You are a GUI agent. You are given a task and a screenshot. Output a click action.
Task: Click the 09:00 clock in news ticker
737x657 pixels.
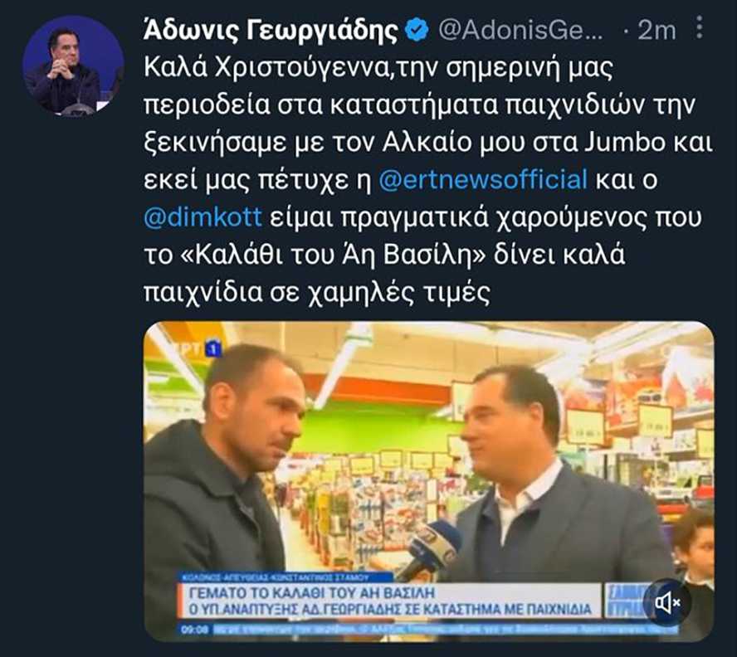click(195, 630)
